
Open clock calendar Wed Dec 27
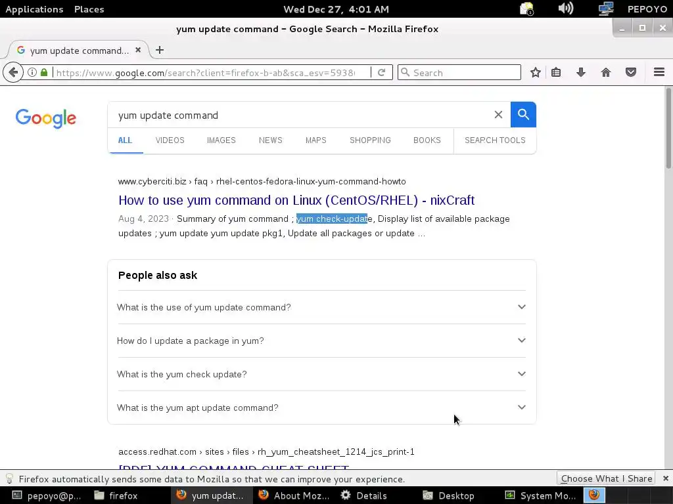[x=336, y=9]
